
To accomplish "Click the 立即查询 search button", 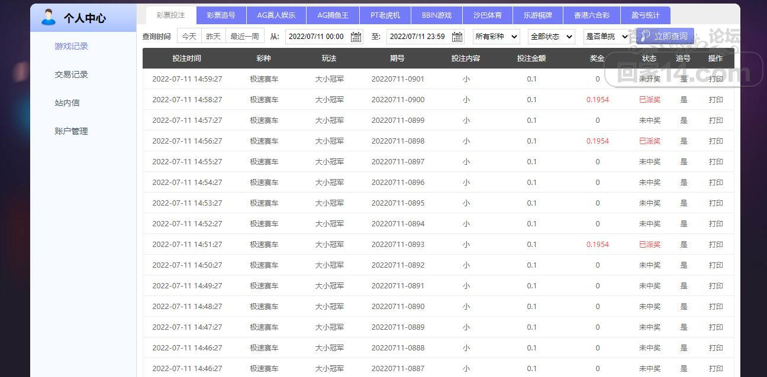I will coord(665,36).
